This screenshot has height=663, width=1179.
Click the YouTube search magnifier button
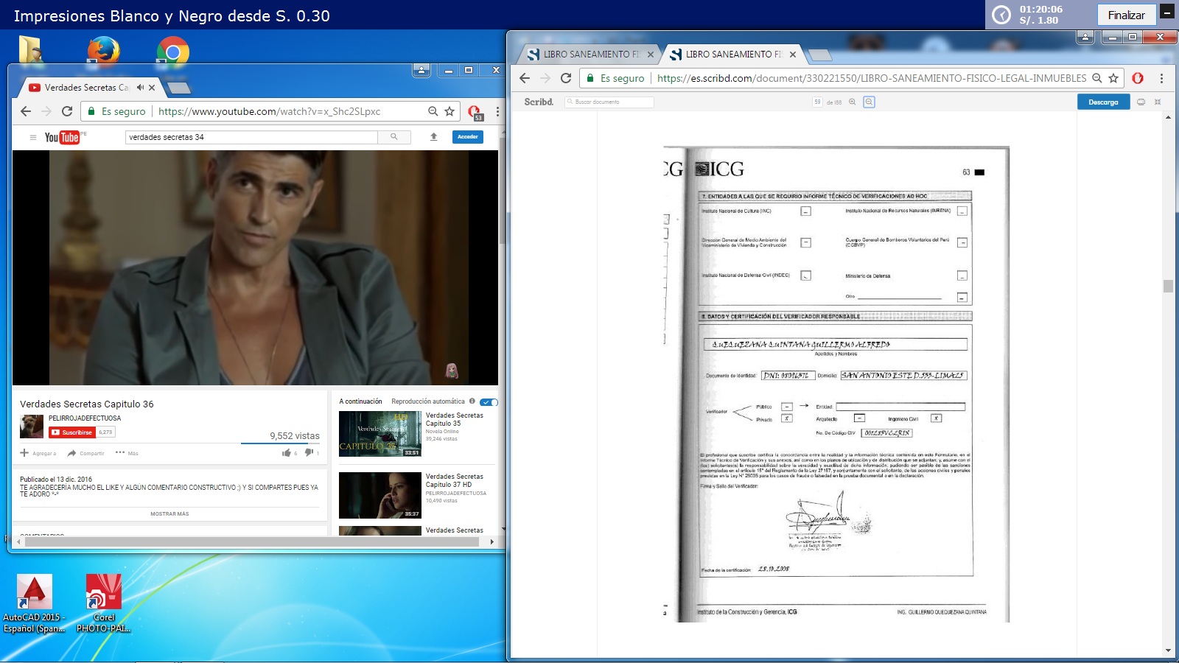pos(393,137)
